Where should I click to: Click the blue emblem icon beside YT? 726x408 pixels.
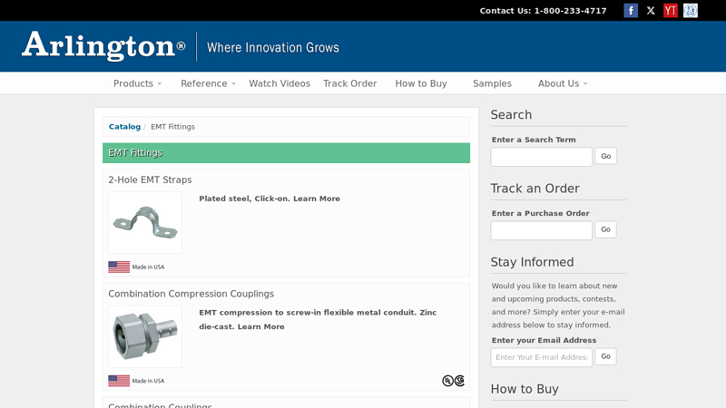point(691,11)
